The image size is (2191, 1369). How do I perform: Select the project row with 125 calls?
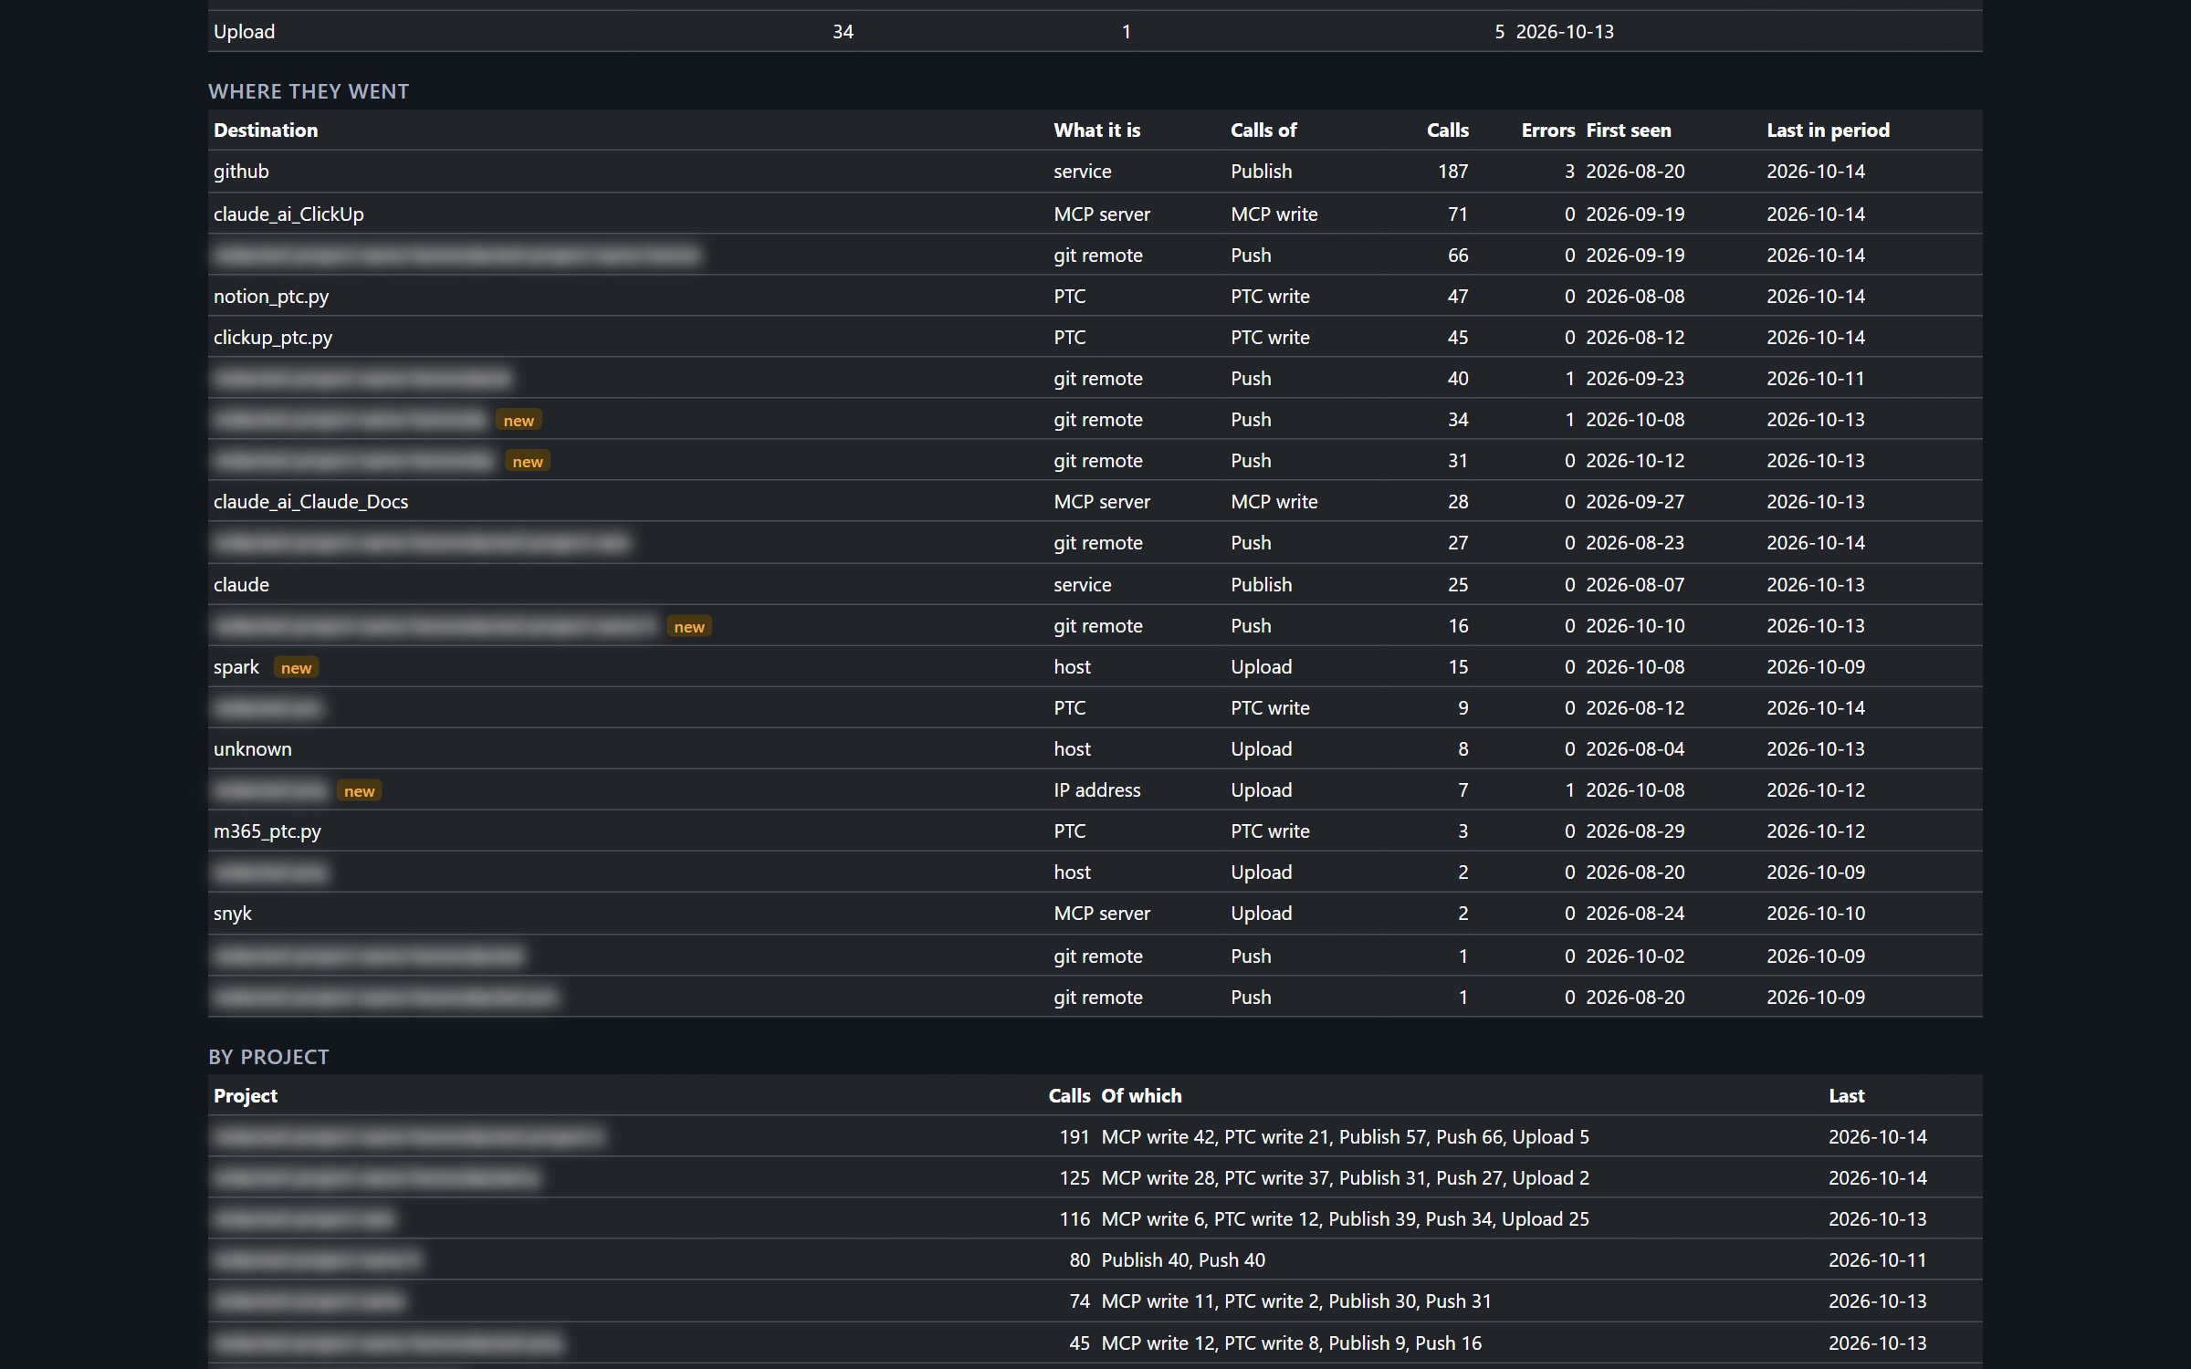pyautogui.click(x=1095, y=1178)
